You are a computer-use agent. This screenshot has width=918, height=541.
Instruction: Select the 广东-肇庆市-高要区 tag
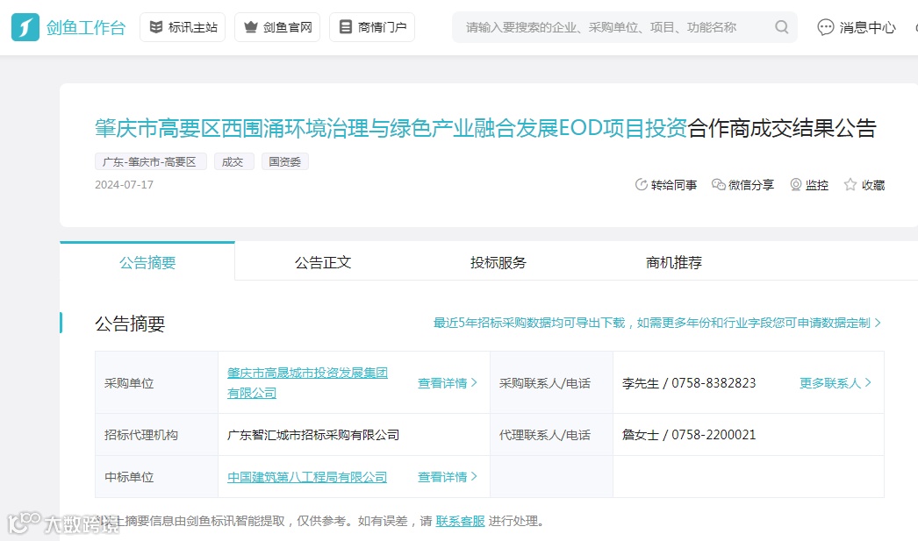click(x=150, y=161)
